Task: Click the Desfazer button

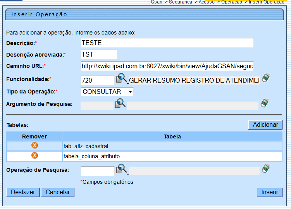Action: (x=23, y=192)
